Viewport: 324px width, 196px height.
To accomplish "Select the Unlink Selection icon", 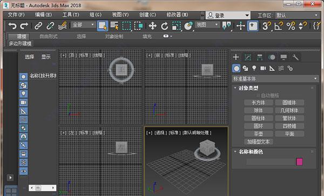I will click(x=50, y=26).
